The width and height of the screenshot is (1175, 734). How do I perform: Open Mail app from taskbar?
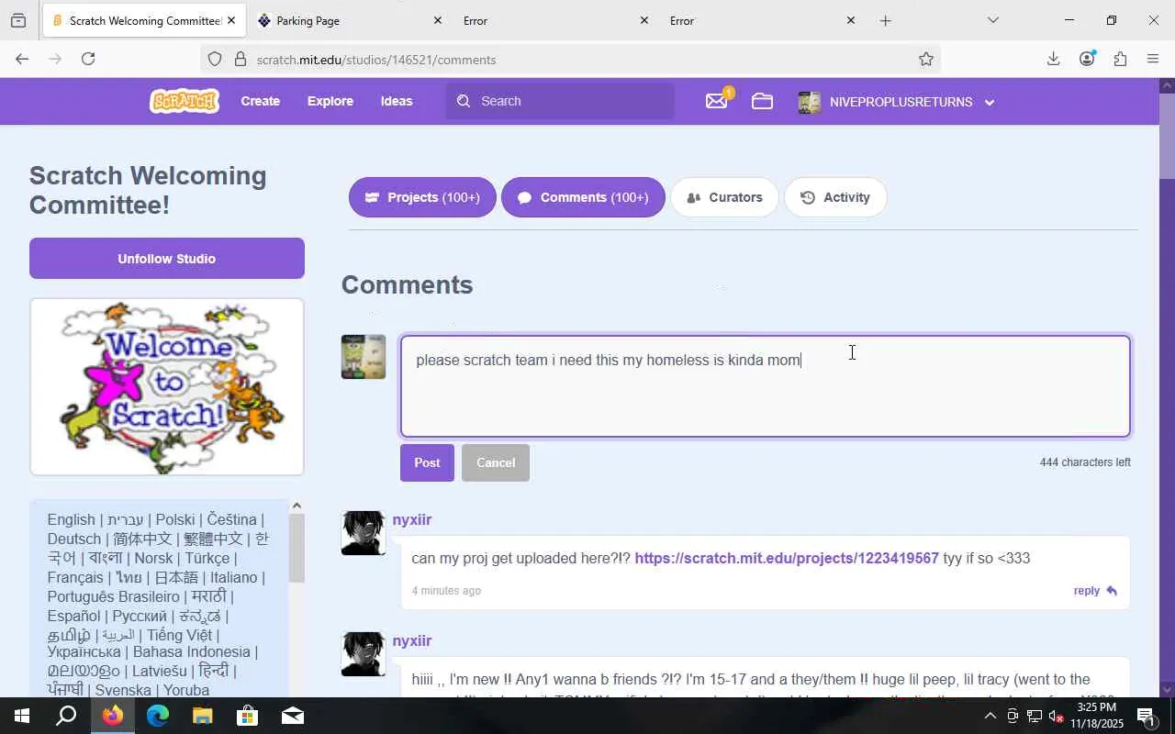point(293,716)
